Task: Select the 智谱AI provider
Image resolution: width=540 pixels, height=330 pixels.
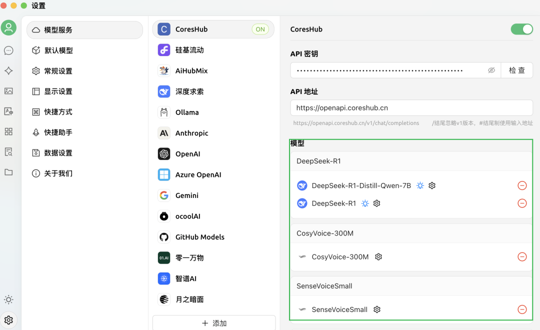Action: (213, 278)
